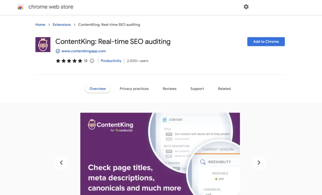View the Support tab

pos(197,89)
